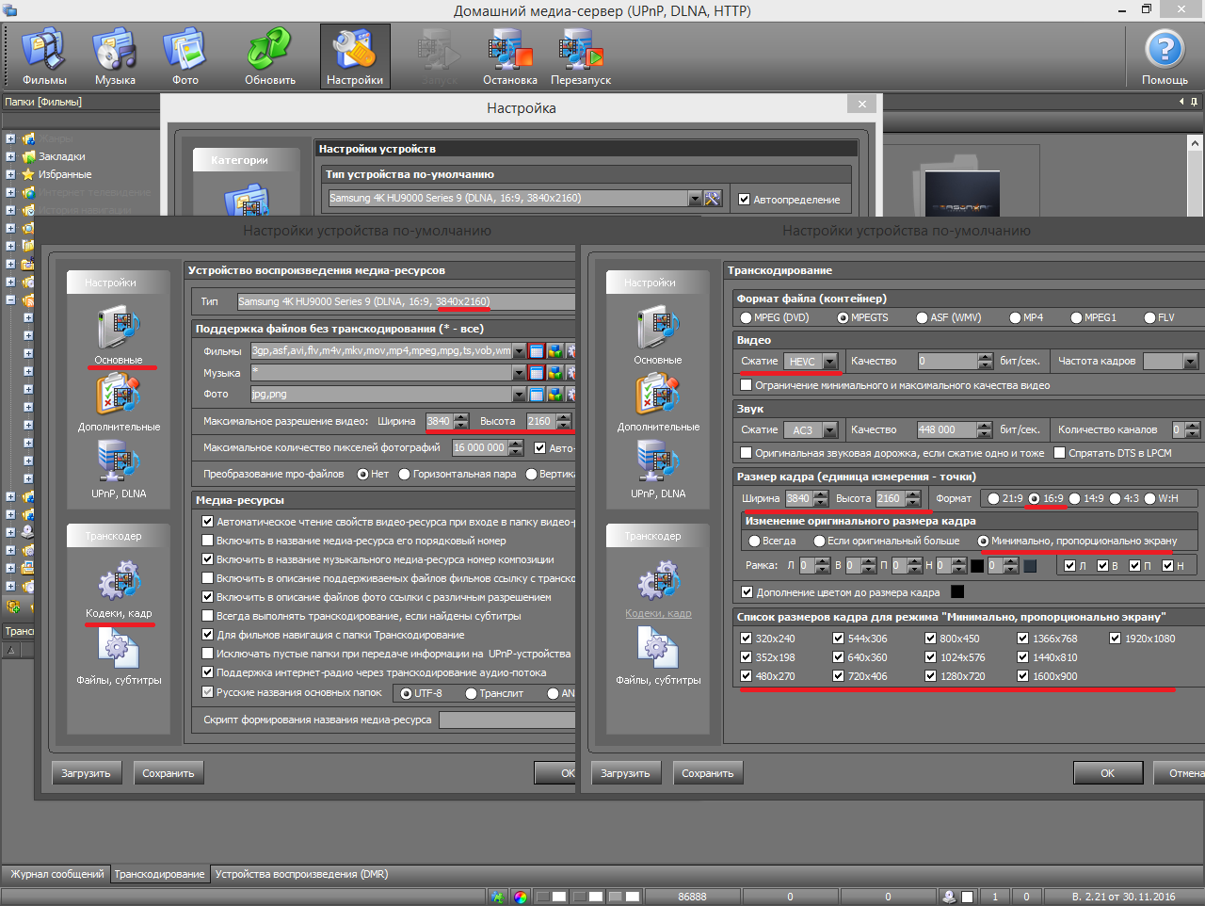
Task: Click the black fill color swatch
Action: (957, 592)
